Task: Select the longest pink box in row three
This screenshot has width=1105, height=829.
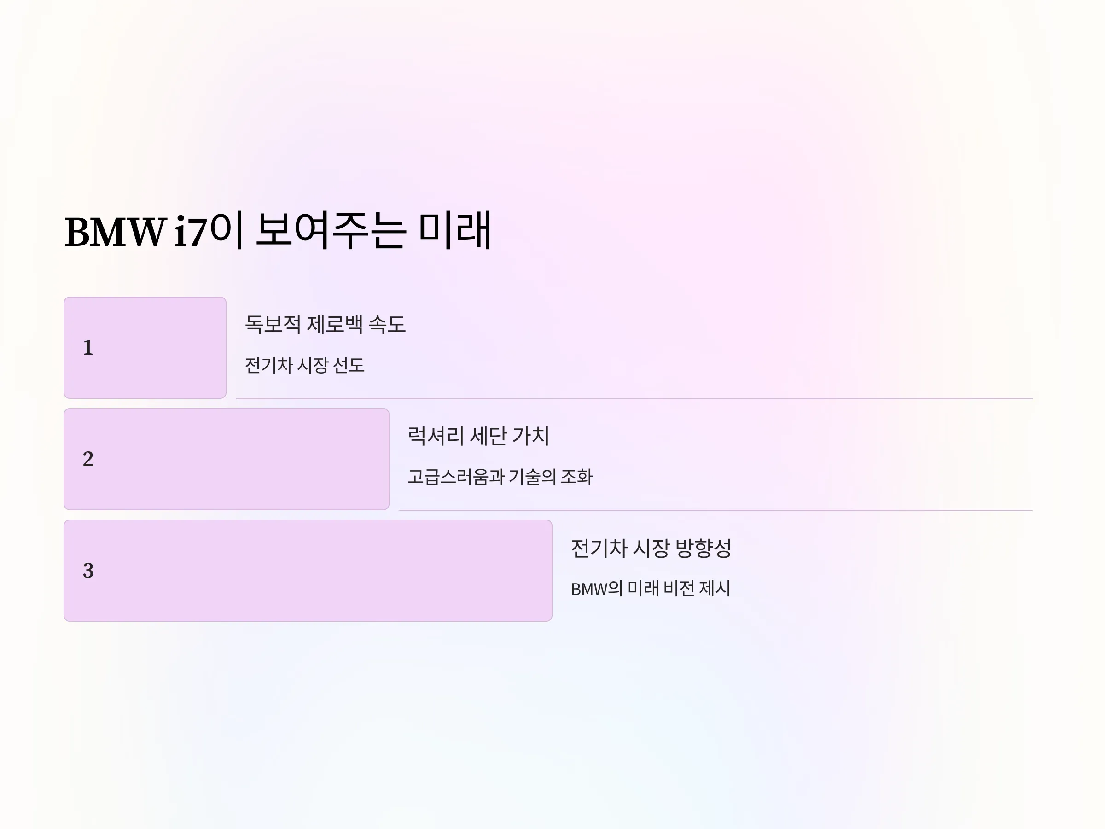Action: 308,571
